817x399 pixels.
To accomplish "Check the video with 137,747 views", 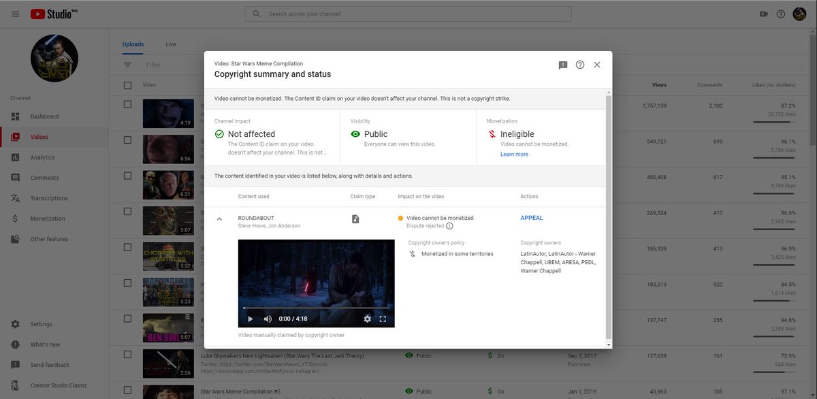I will 127,318.
